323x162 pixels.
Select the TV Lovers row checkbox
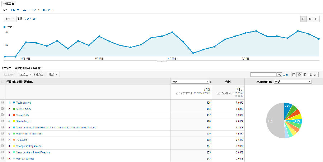click(x=3, y=140)
